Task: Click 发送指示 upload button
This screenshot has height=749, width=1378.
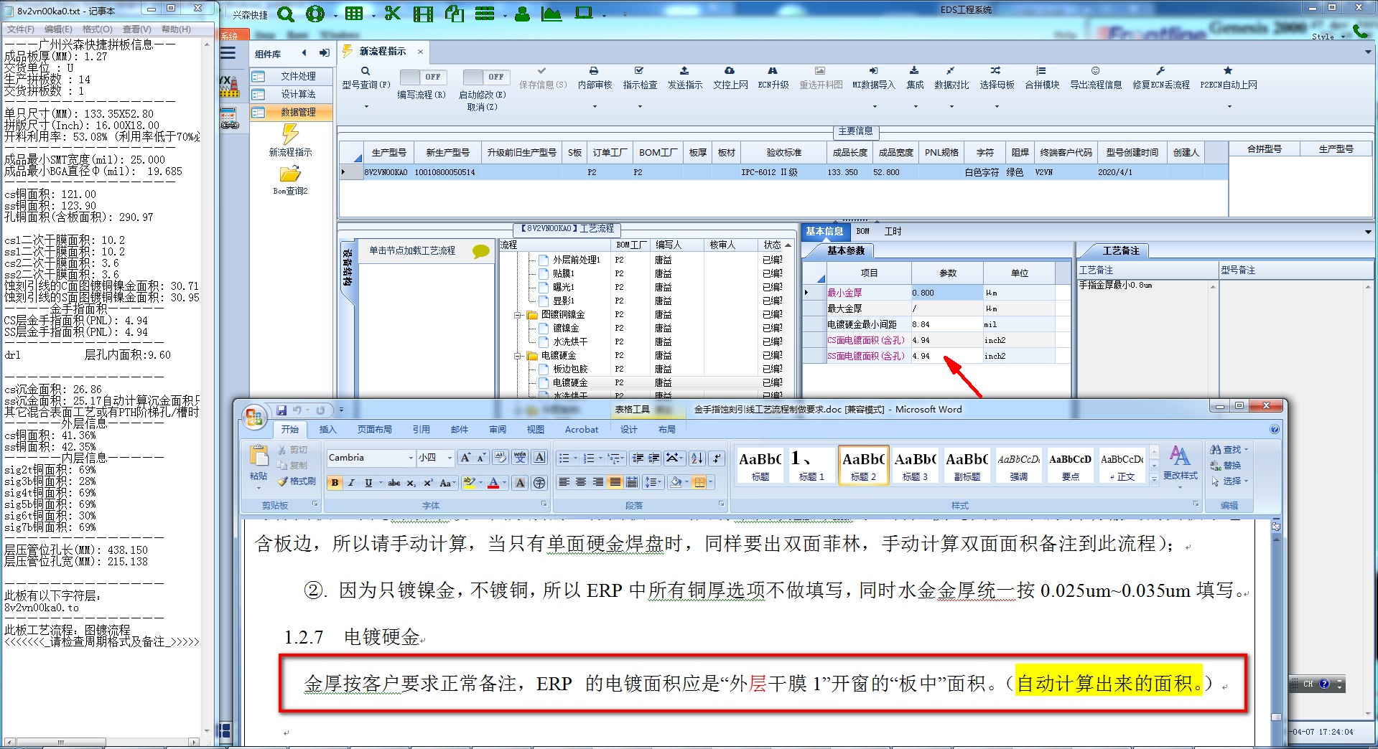Action: click(x=684, y=78)
